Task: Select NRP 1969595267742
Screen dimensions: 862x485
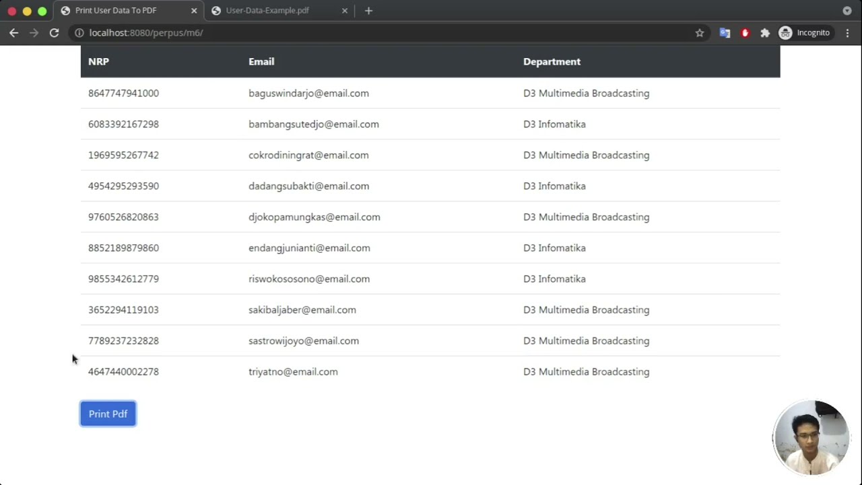Action: (x=123, y=155)
